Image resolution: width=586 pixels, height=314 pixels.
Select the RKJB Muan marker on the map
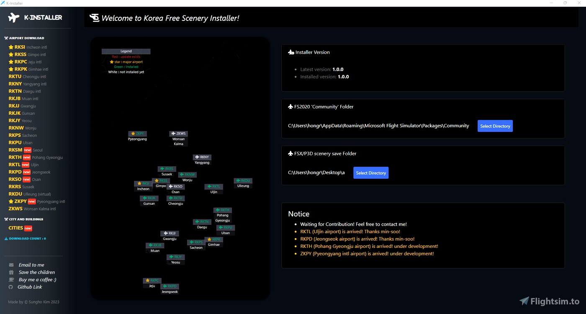(x=155, y=245)
